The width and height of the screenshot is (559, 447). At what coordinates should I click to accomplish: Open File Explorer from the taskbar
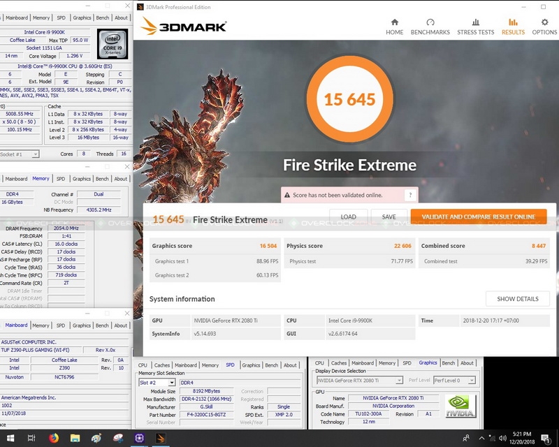point(75,438)
